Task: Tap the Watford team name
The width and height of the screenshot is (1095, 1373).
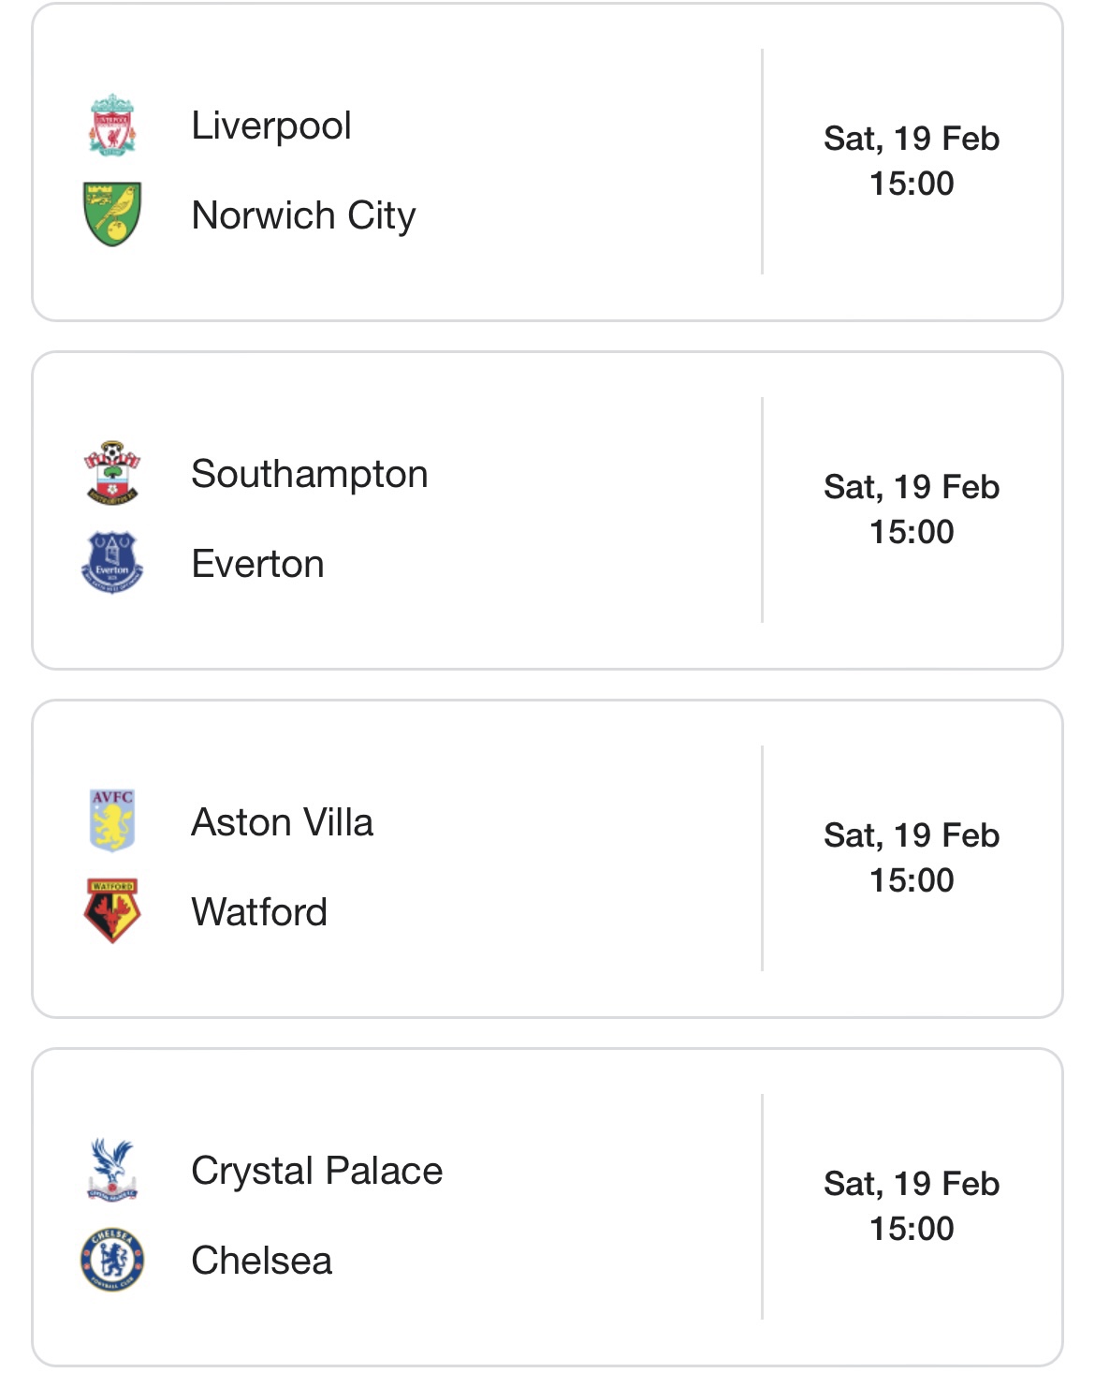Action: tap(259, 912)
